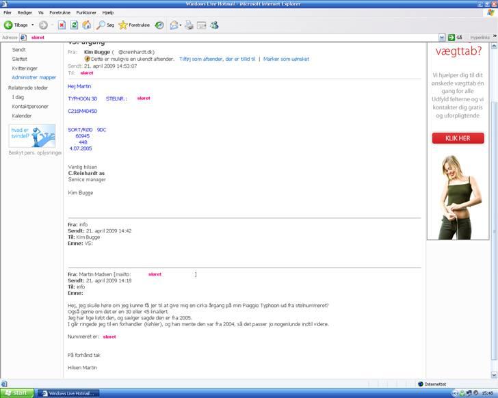Image resolution: width=498 pixels, height=398 pixels.
Task: Expand the Hyperlinks toolbar chevron
Action: coord(494,37)
